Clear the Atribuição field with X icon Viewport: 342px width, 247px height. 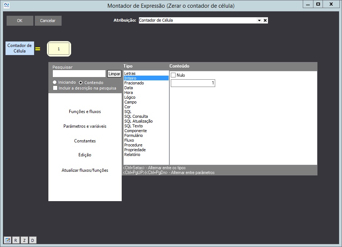pyautogui.click(x=265, y=21)
